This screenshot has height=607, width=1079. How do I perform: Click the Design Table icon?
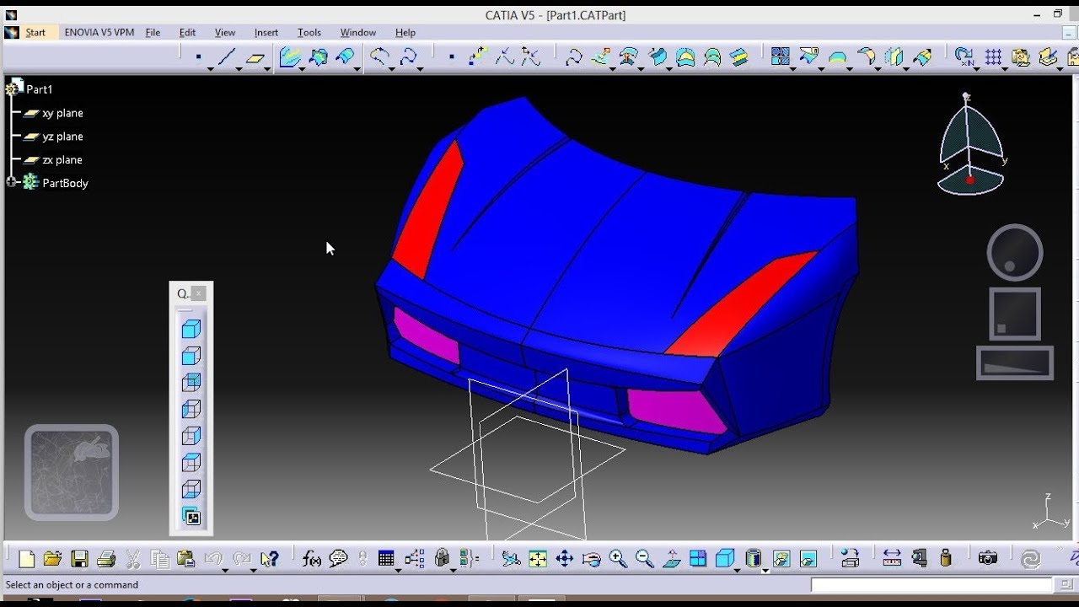386,558
